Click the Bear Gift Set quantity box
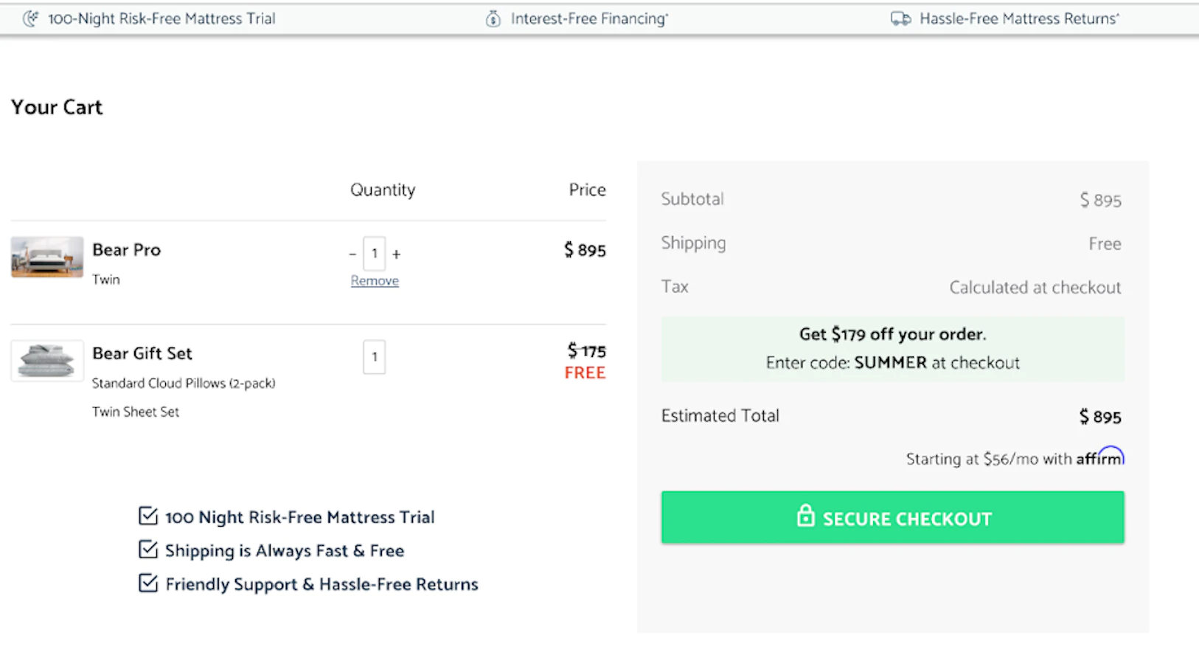Screen dimensions: 1199x658 (x=375, y=357)
